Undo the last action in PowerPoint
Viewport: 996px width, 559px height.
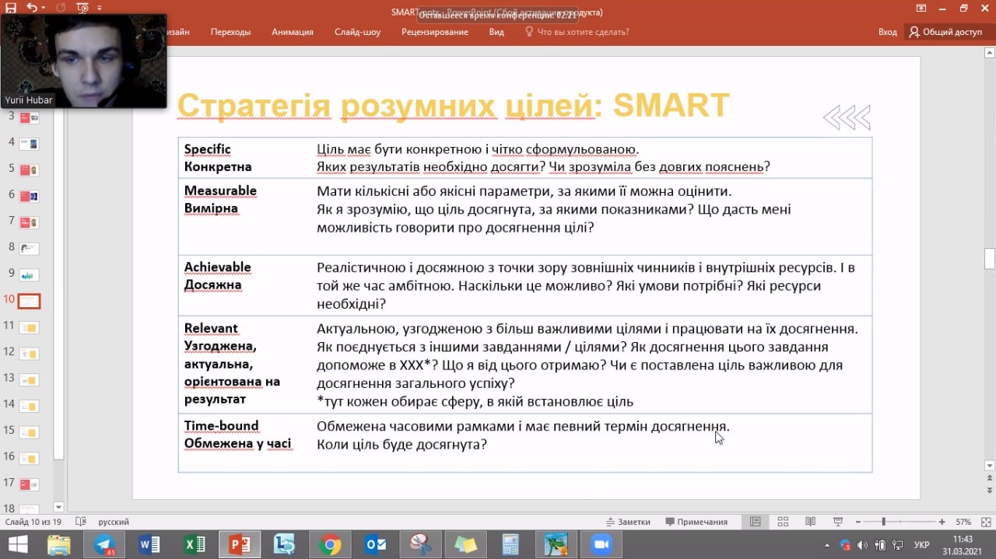click(x=31, y=8)
